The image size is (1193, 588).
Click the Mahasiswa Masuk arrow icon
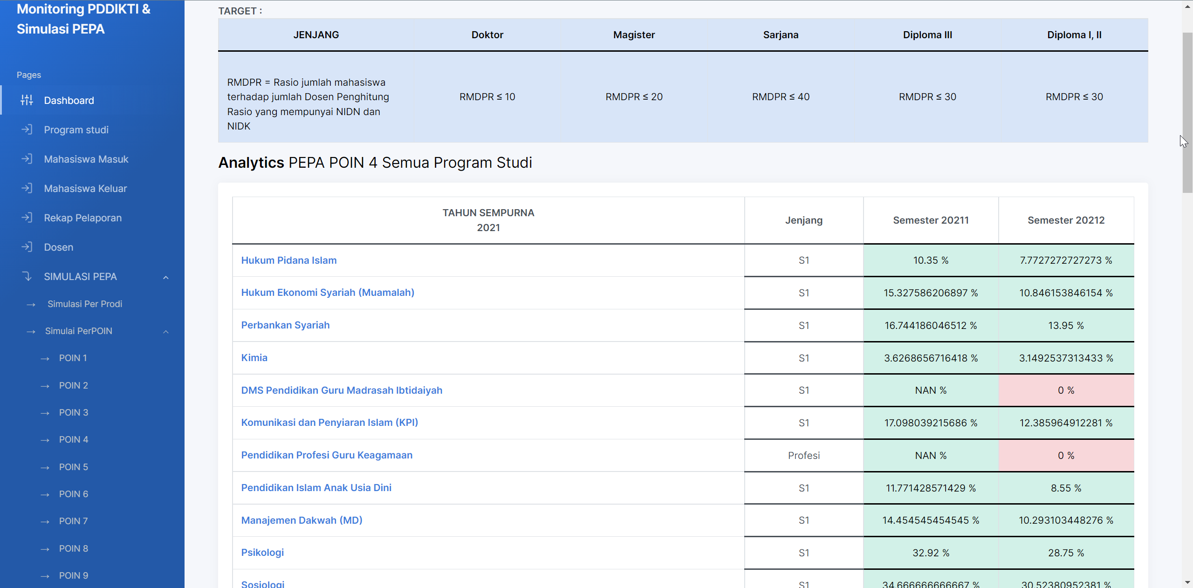[27, 159]
